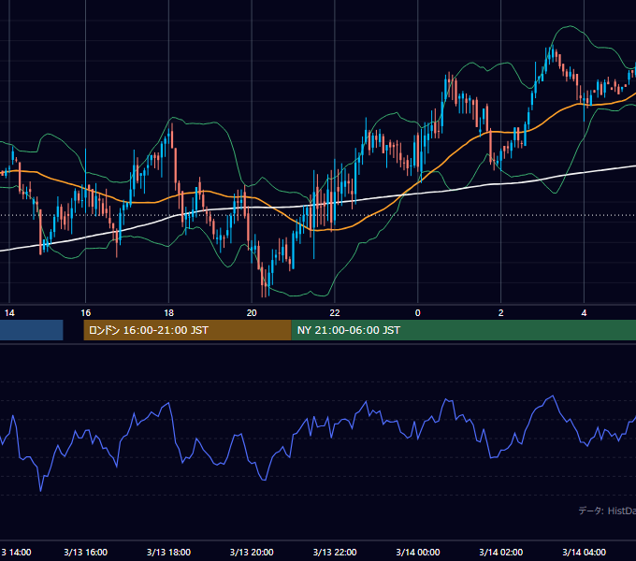Click the 3/13 16:00 time label
Screen dimensions: 636x561
point(86,552)
